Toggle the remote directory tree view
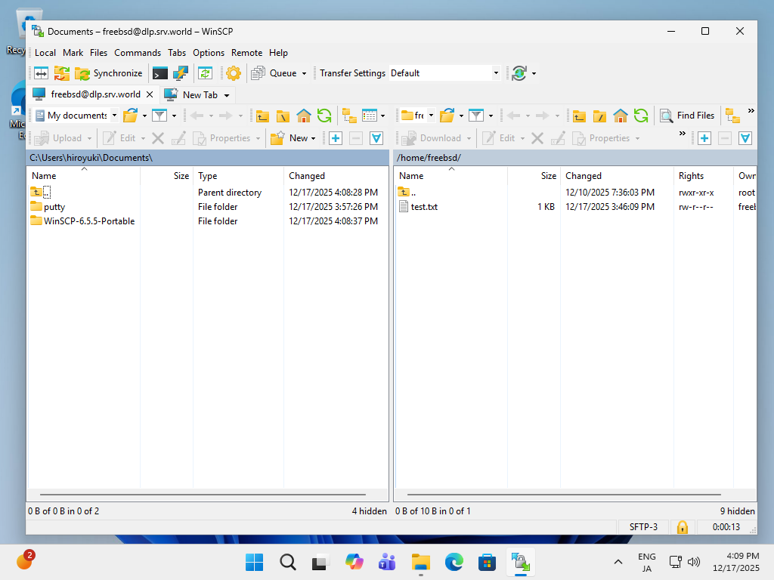The height and width of the screenshot is (580, 774). pos(732,116)
